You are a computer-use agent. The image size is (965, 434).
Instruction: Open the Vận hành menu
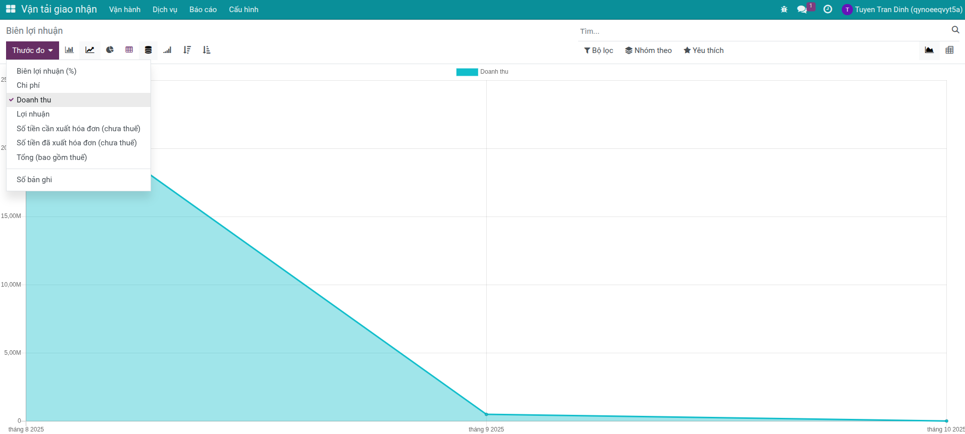click(x=125, y=10)
